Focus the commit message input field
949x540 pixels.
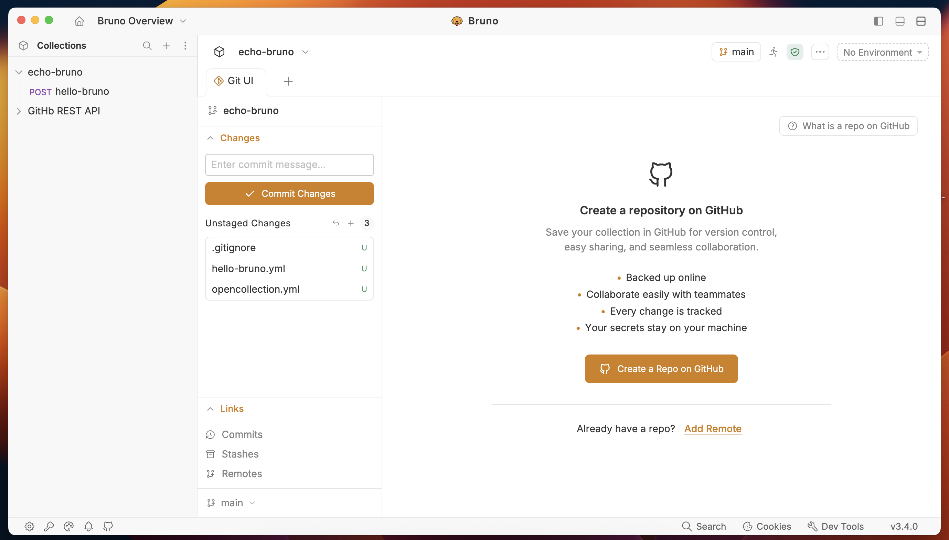tap(289, 165)
